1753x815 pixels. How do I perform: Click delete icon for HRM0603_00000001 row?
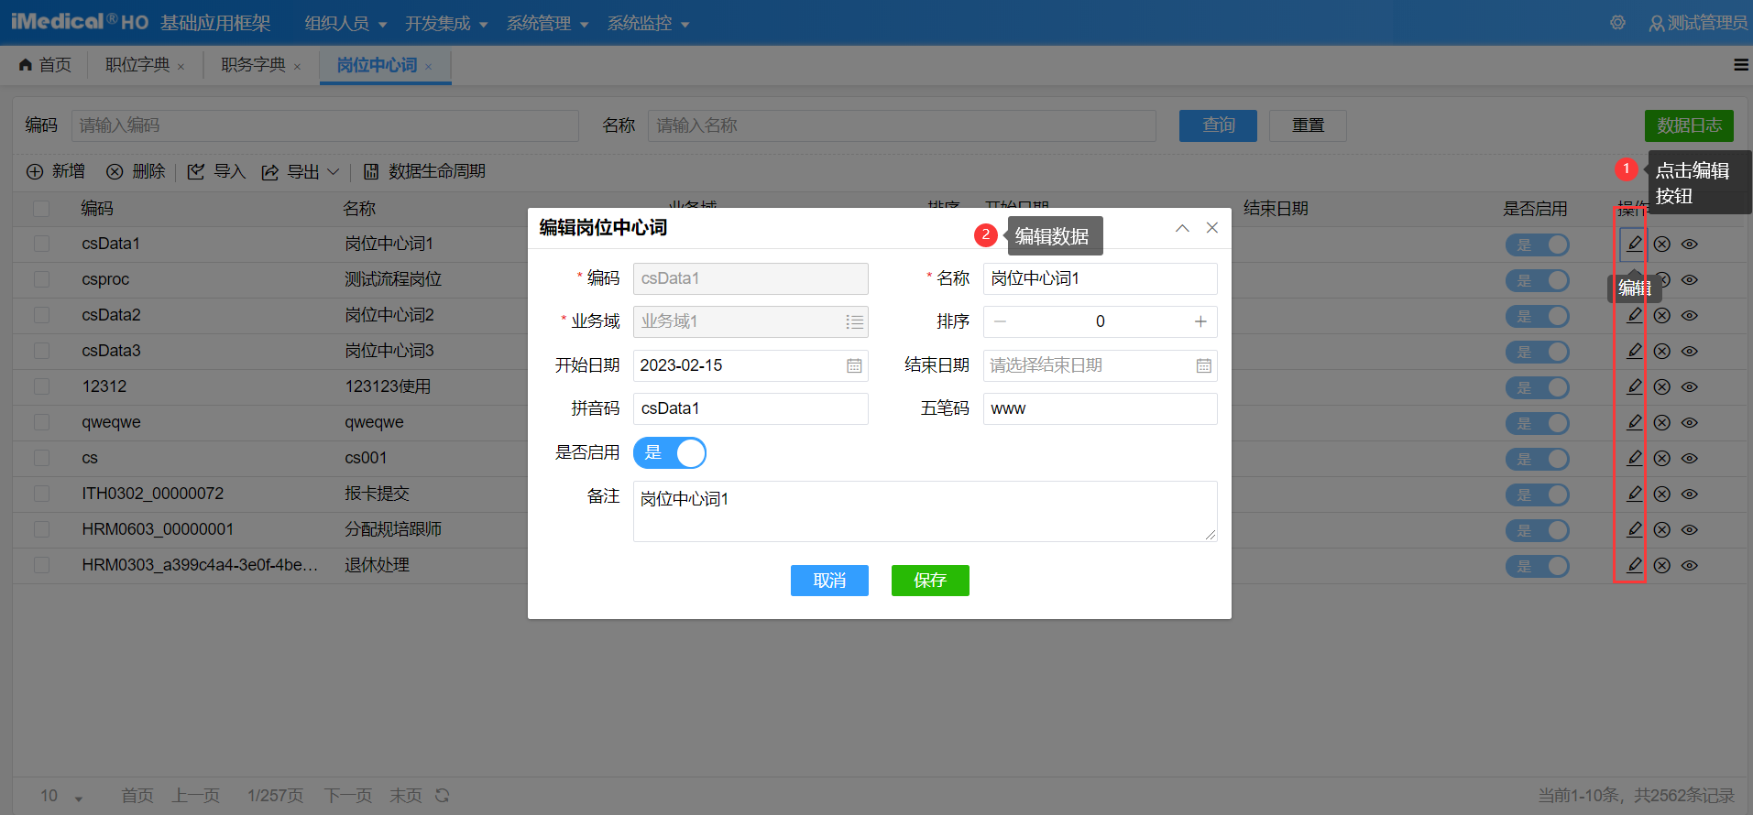pos(1661,529)
